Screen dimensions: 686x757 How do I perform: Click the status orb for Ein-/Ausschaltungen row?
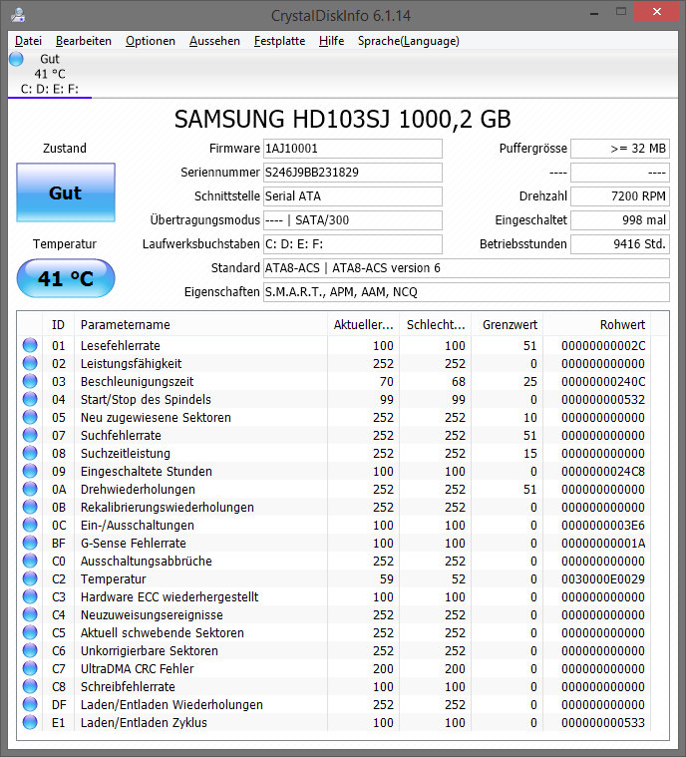point(30,525)
